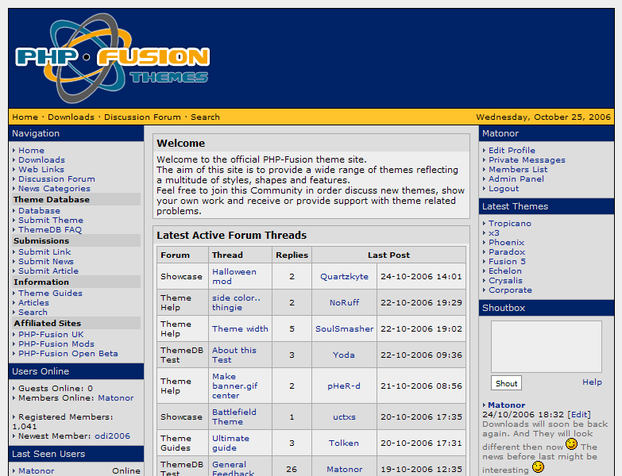
Task: Open the Theme Guides sidebar link
Action: (50, 293)
